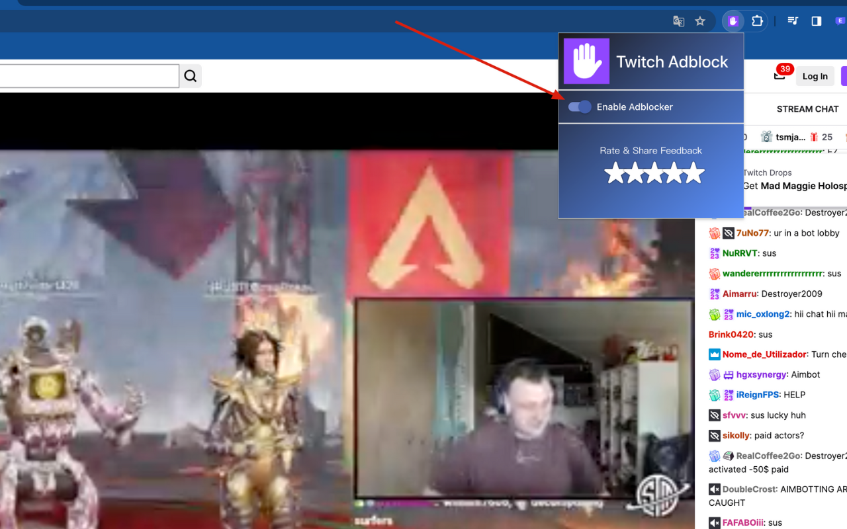Click username mic_oxlong2 in chat
This screenshot has width=847, height=529.
click(x=763, y=314)
